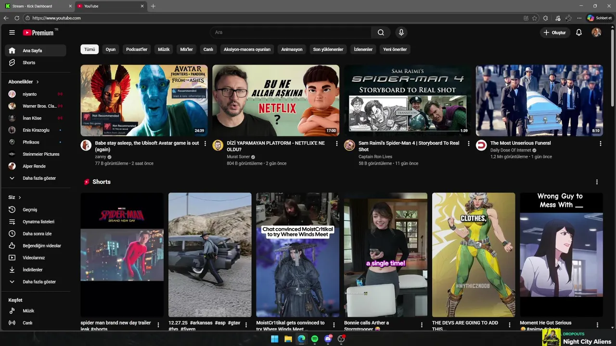The height and width of the screenshot is (346, 616).
Task: Open Steinmeier Pictures channel subscription
Action: pos(36,154)
